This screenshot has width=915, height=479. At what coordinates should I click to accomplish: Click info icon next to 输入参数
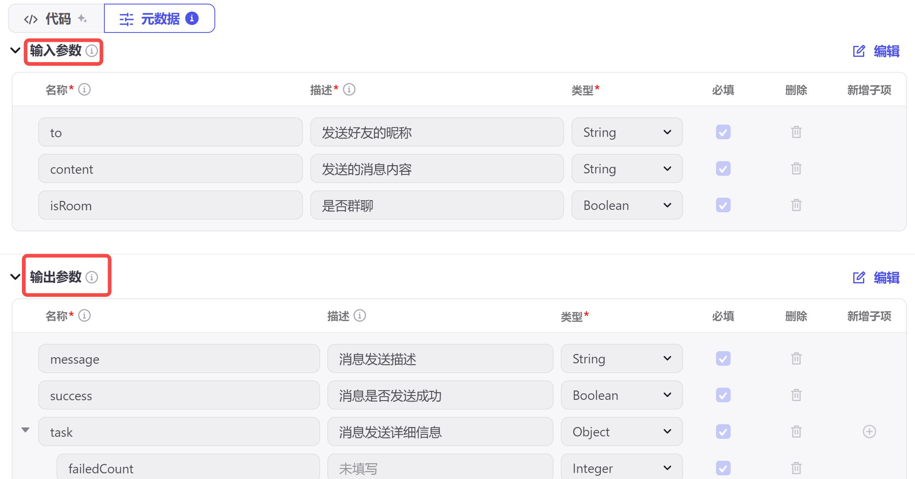pos(92,51)
